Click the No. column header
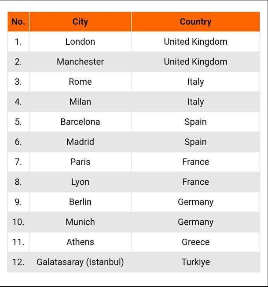Screen dimensions: 268x287 click(x=18, y=22)
